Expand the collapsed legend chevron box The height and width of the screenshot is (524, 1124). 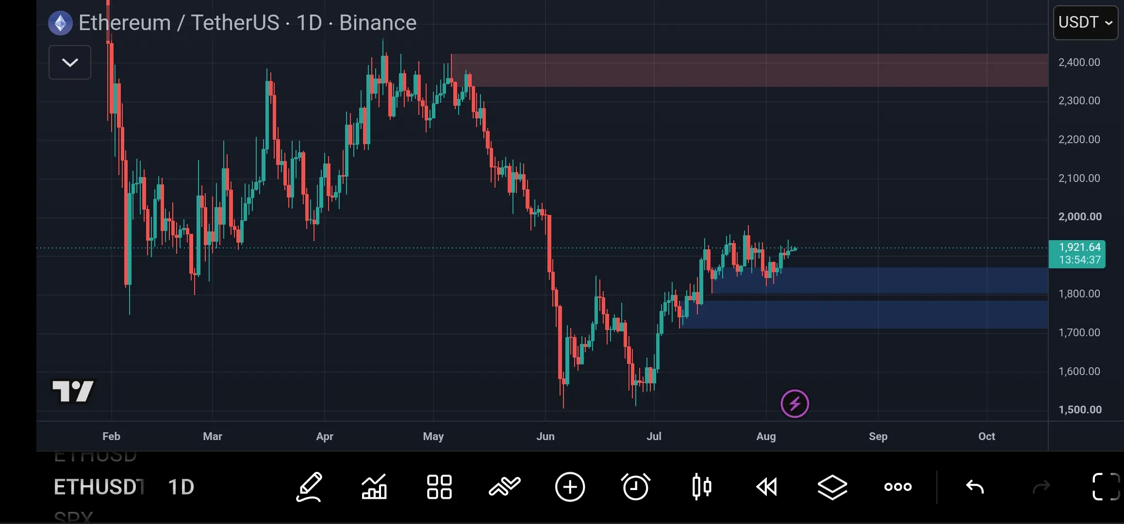(70, 63)
